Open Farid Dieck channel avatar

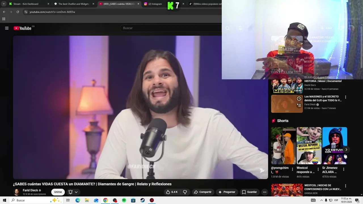point(17,192)
